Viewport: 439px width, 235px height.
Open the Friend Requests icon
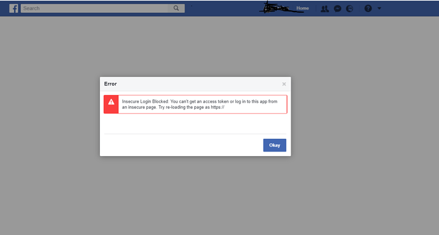point(324,9)
